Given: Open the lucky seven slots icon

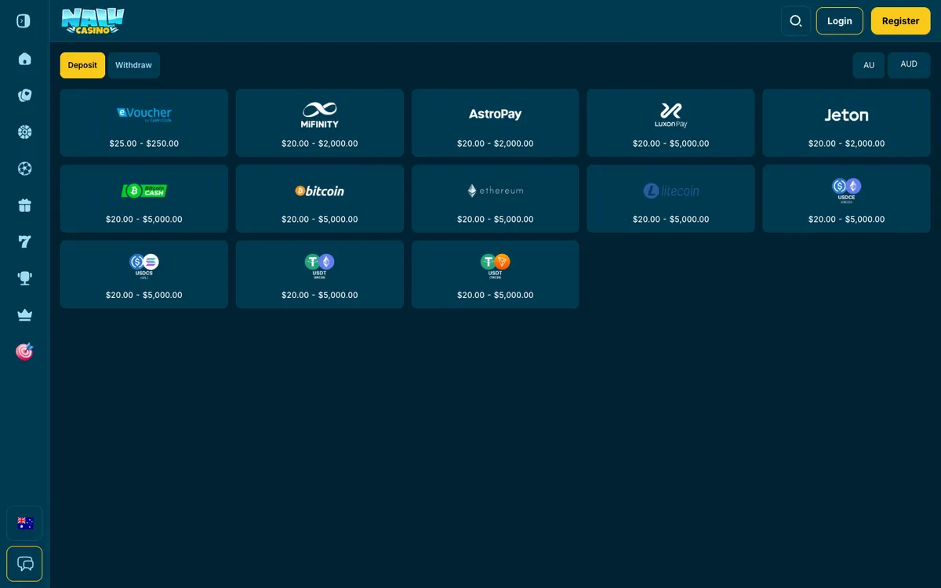Looking at the screenshot, I should [24, 241].
